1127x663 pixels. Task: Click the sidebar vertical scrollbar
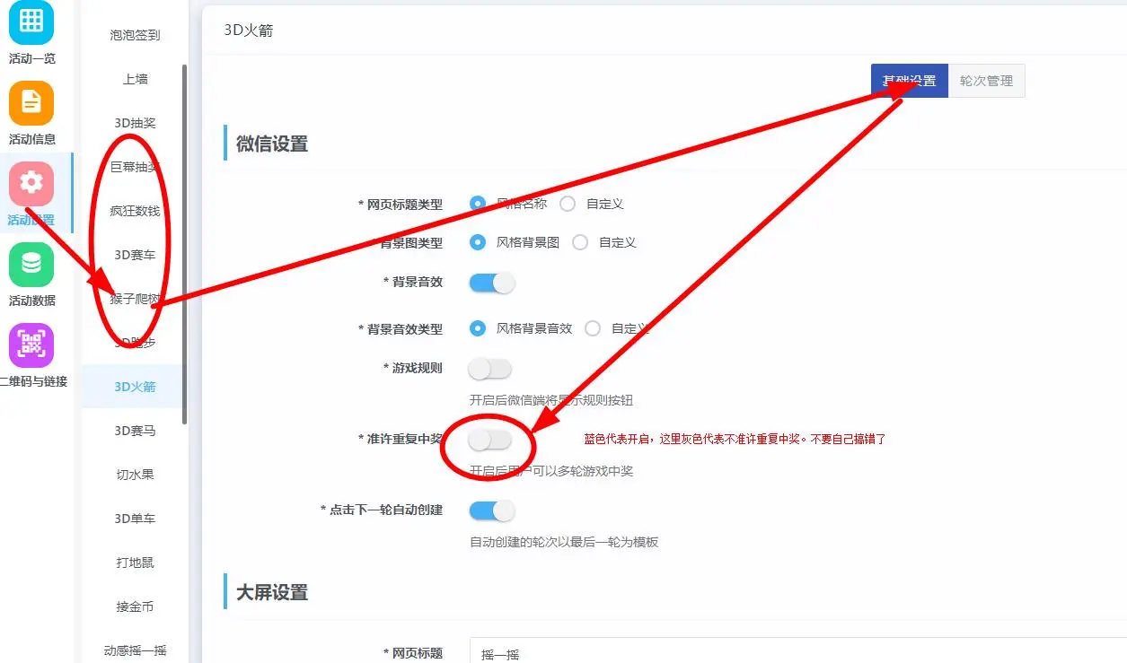click(x=185, y=242)
